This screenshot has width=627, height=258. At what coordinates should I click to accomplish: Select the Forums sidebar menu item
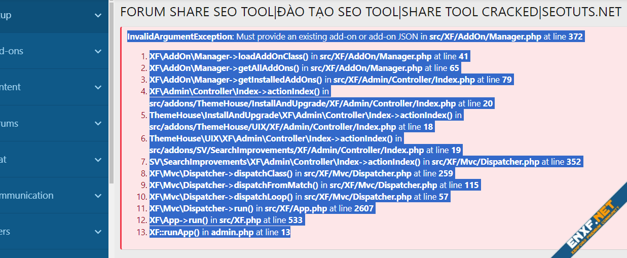(10, 124)
